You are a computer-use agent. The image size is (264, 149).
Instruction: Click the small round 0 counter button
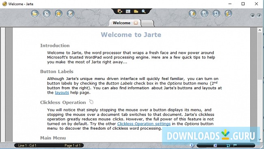pos(253,16)
